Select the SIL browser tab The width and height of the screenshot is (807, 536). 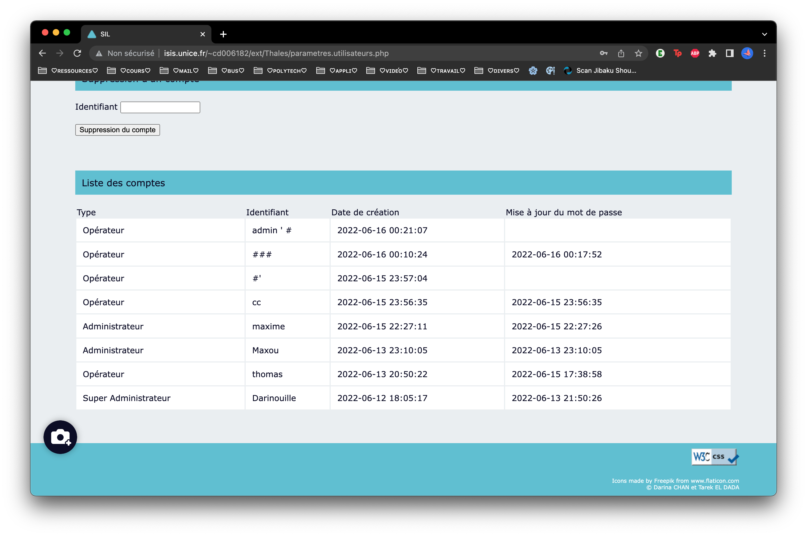(146, 34)
